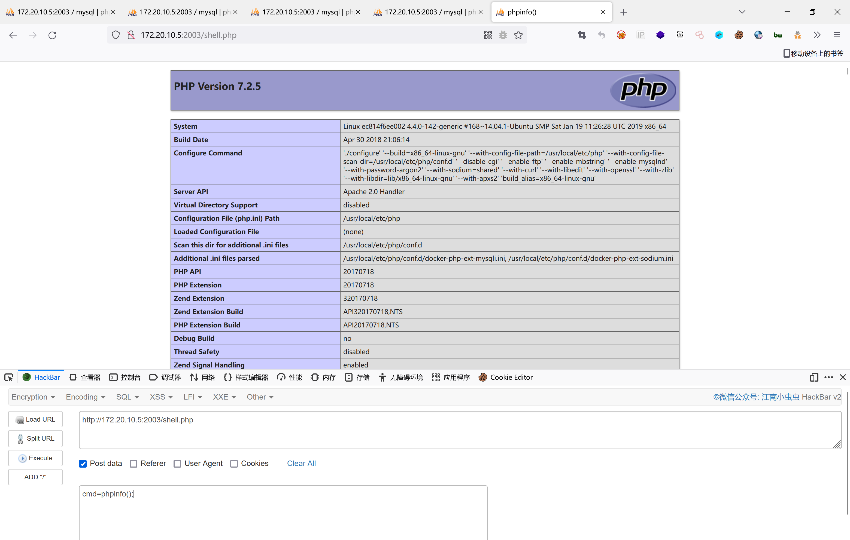
Task: Click the Clear All link
Action: tap(301, 464)
